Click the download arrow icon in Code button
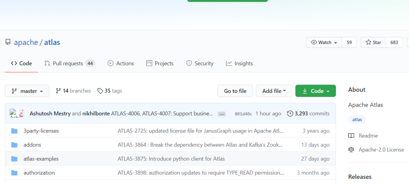The height and width of the screenshot is (184, 409). [304, 91]
